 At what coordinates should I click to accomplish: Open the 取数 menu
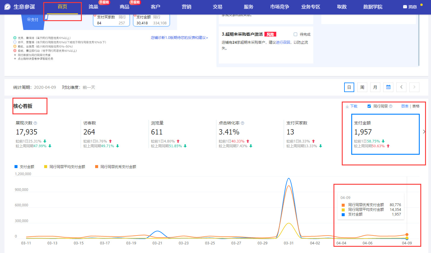(x=342, y=7)
